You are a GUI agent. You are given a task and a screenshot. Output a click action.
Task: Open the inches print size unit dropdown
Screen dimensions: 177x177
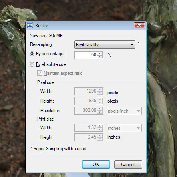(x=124, y=128)
